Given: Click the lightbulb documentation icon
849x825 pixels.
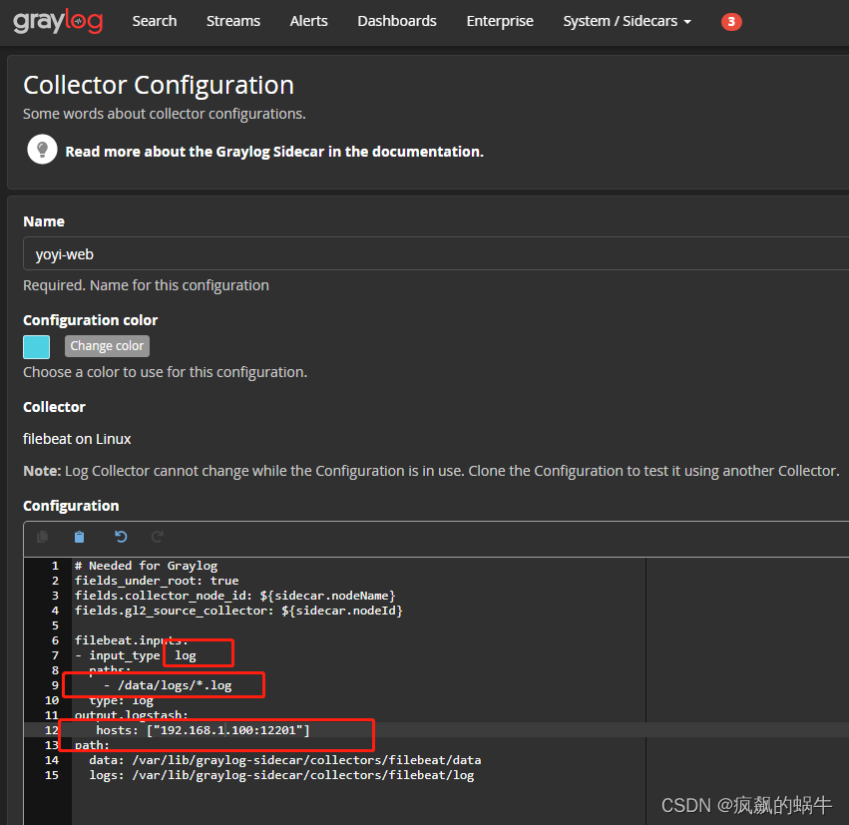Looking at the screenshot, I should tap(41, 149).
